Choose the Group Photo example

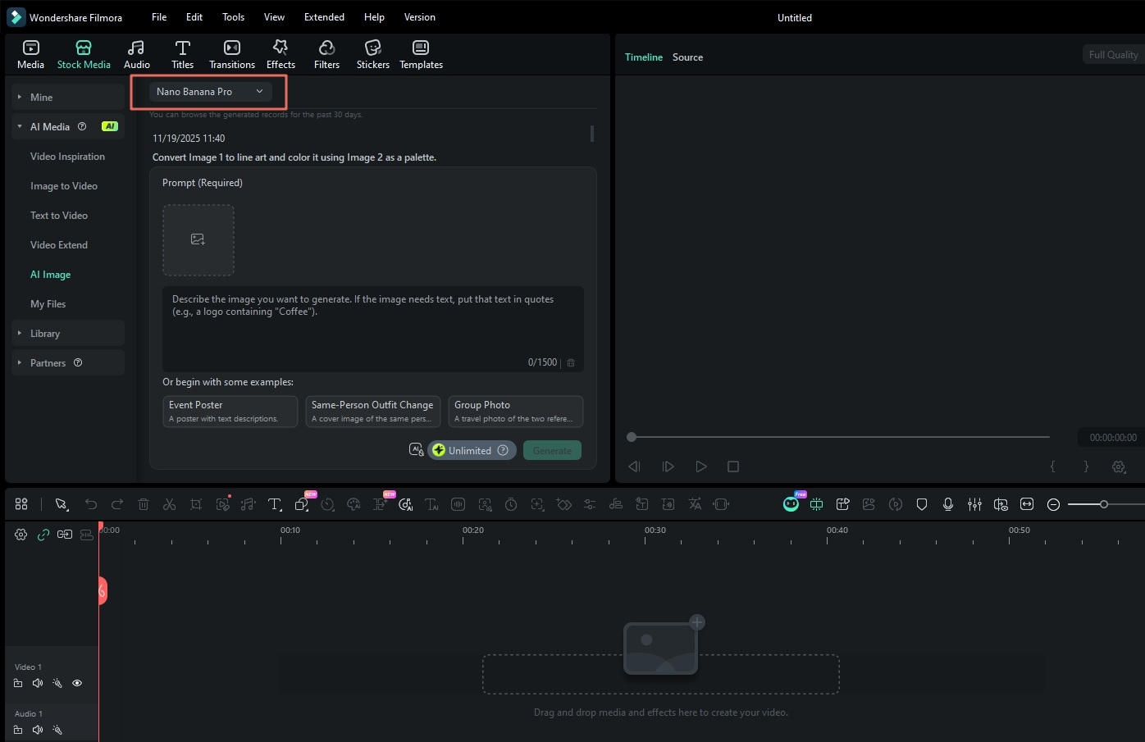coord(515,412)
